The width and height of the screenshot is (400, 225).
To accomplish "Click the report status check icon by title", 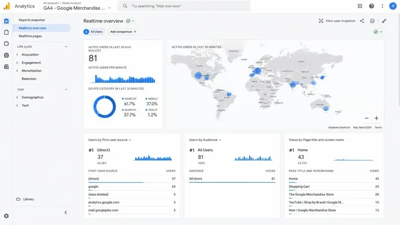I will [128, 21].
